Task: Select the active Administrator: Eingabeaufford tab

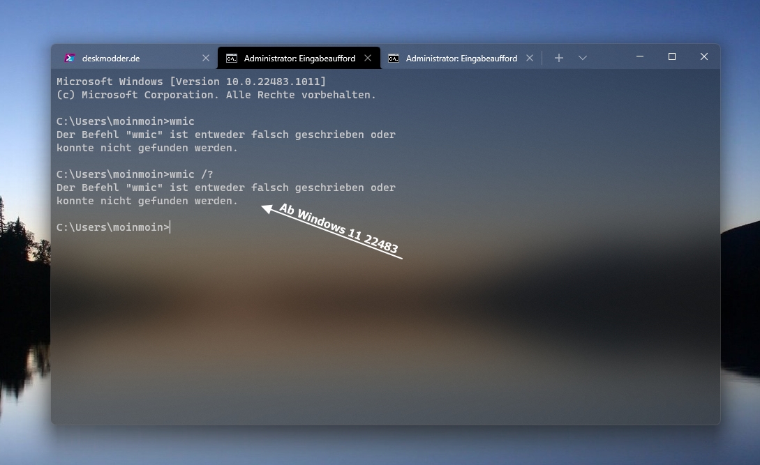Action: pos(299,58)
